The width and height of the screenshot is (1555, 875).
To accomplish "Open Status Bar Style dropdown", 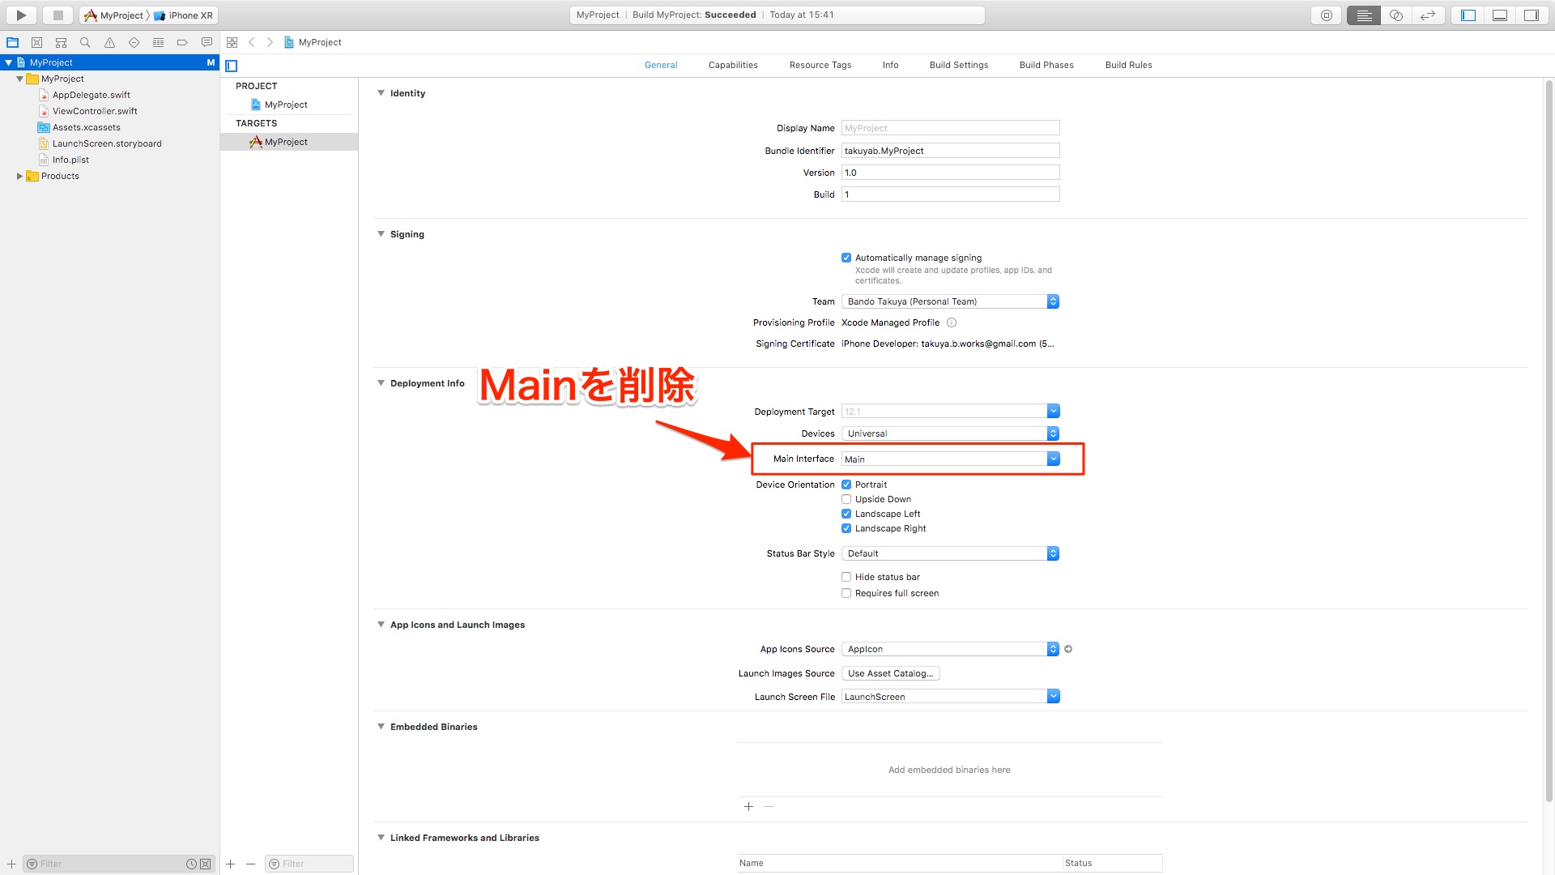I will [x=950, y=553].
